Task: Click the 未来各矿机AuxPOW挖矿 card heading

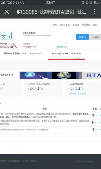Action: click(x=39, y=84)
